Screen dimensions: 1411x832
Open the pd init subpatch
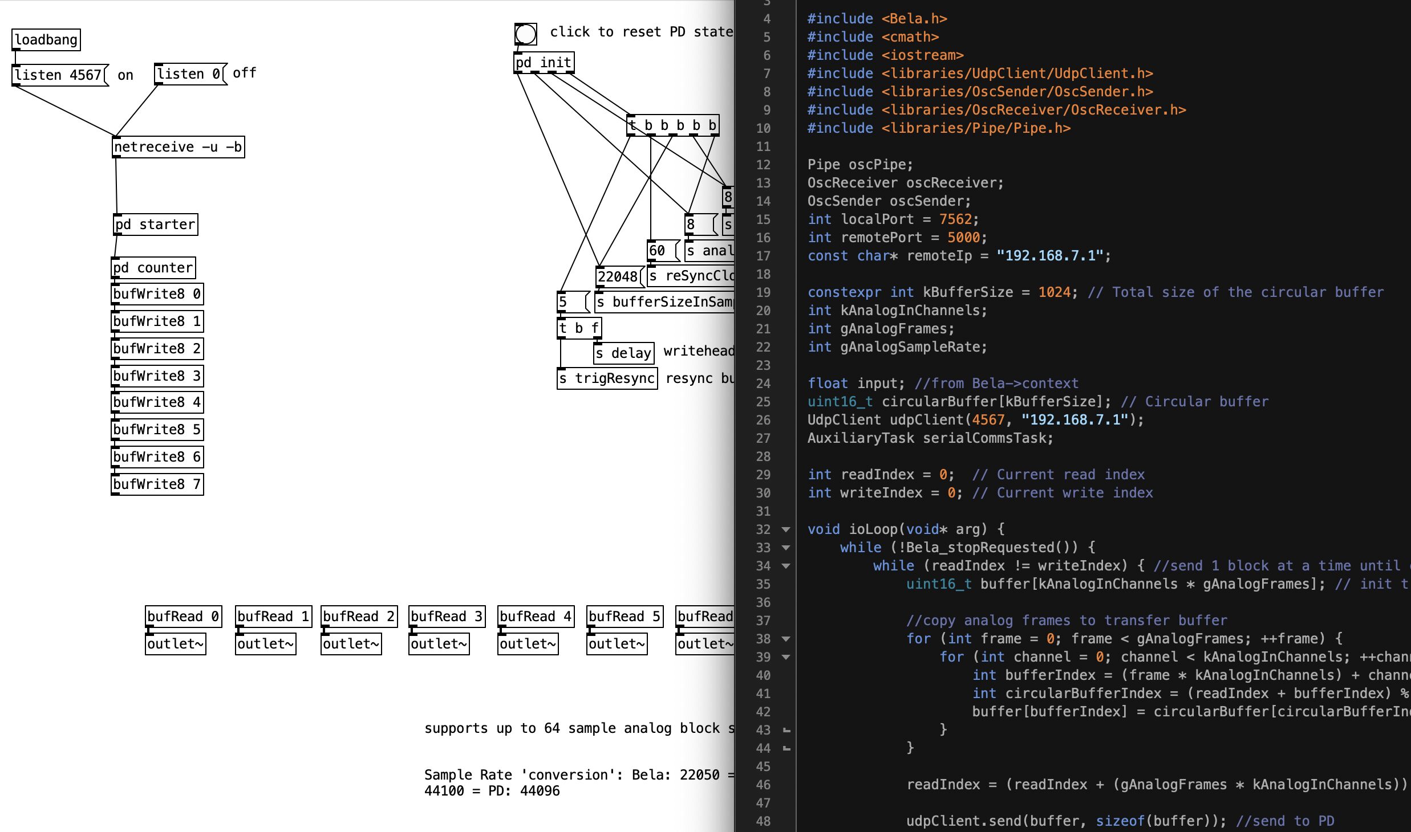coord(544,62)
